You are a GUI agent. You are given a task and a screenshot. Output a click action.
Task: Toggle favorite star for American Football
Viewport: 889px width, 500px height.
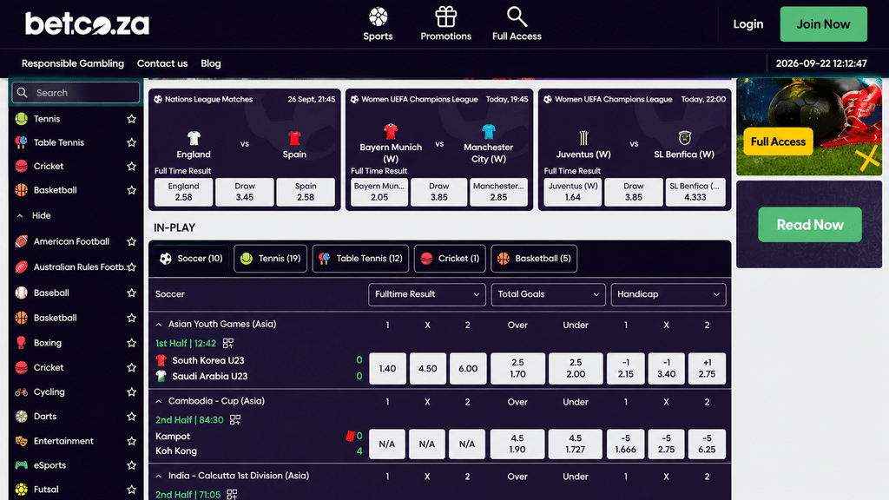point(132,241)
